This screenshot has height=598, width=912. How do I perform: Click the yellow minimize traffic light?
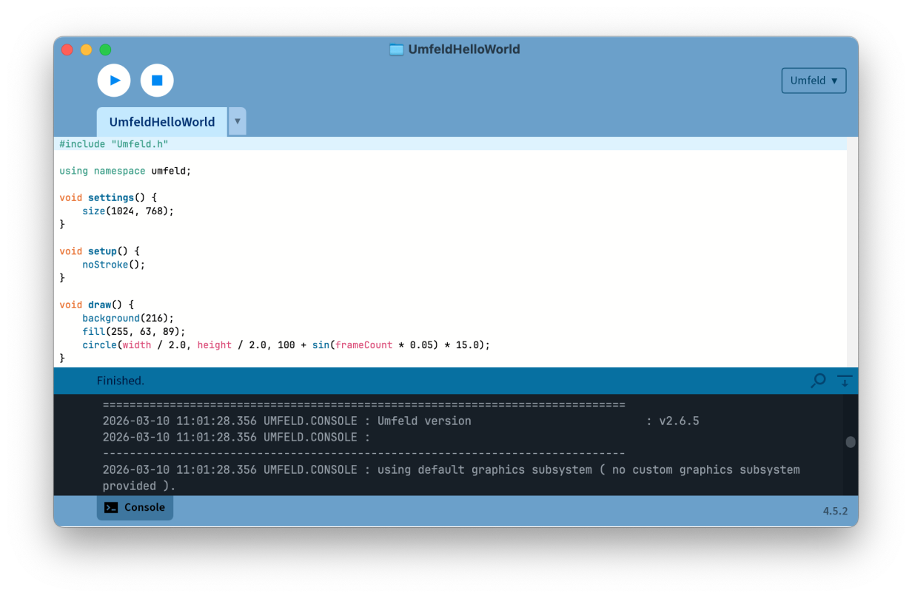(x=86, y=50)
